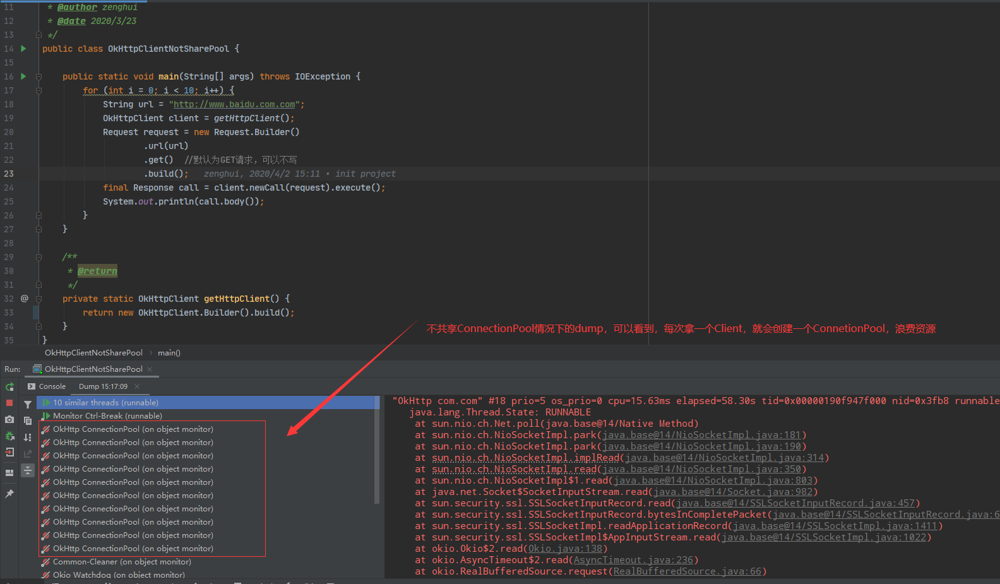Close the Dump 15:17:09 tab
This screenshot has height=584, width=1000.
pyautogui.click(x=137, y=386)
